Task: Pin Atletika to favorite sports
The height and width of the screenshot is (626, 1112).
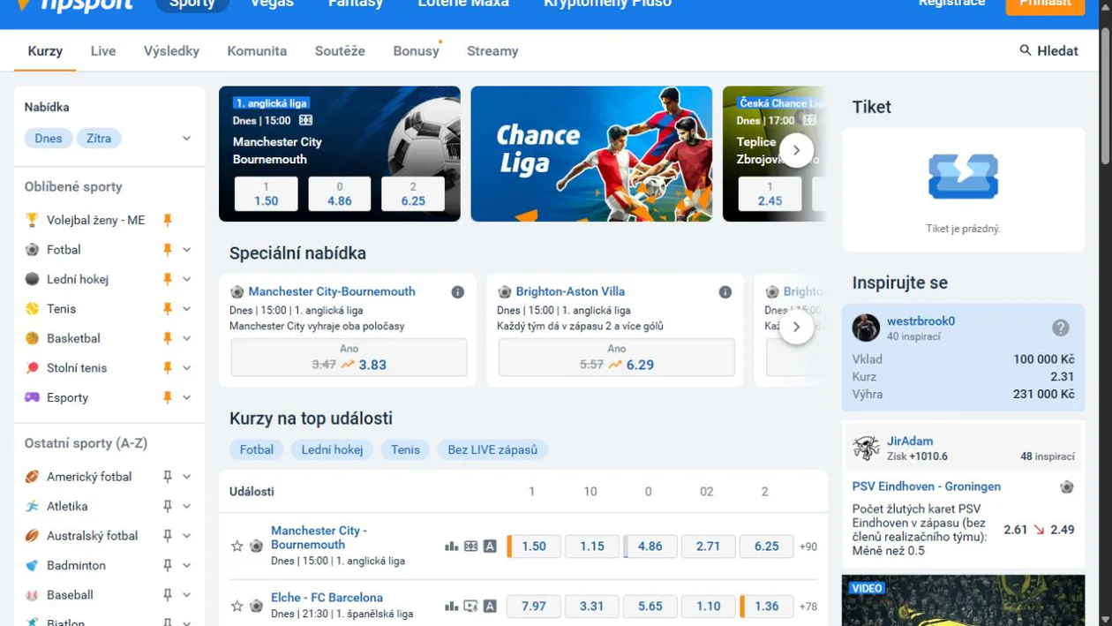Action: (167, 507)
